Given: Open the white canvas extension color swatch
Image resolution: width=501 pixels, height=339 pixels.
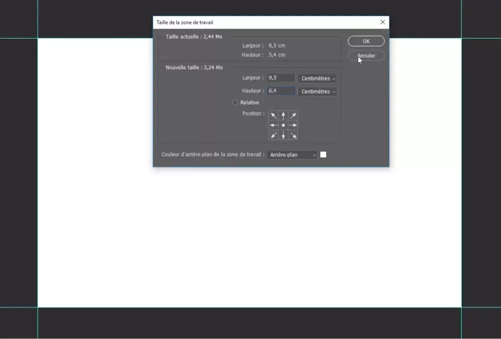Looking at the screenshot, I should tap(323, 155).
